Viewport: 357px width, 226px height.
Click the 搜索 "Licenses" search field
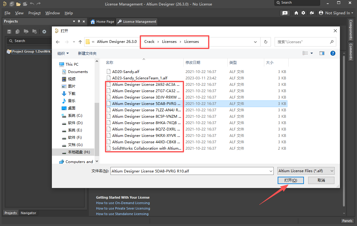point(302,42)
